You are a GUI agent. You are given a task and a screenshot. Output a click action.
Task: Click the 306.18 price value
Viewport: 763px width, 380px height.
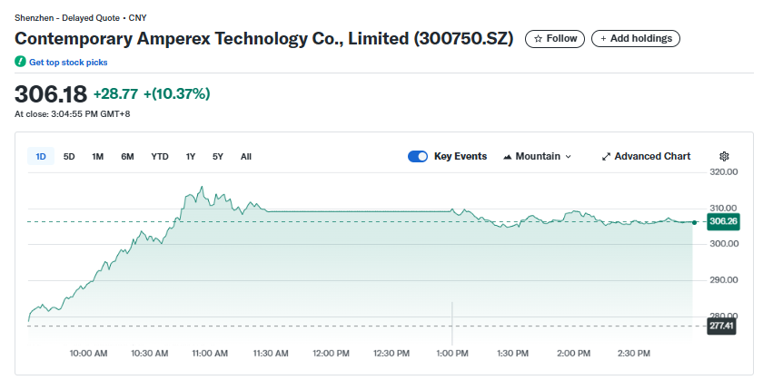tap(51, 94)
